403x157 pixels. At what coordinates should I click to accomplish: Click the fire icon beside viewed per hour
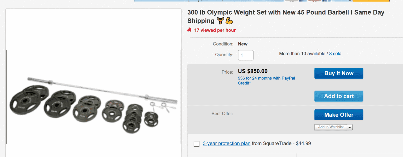[189, 30]
